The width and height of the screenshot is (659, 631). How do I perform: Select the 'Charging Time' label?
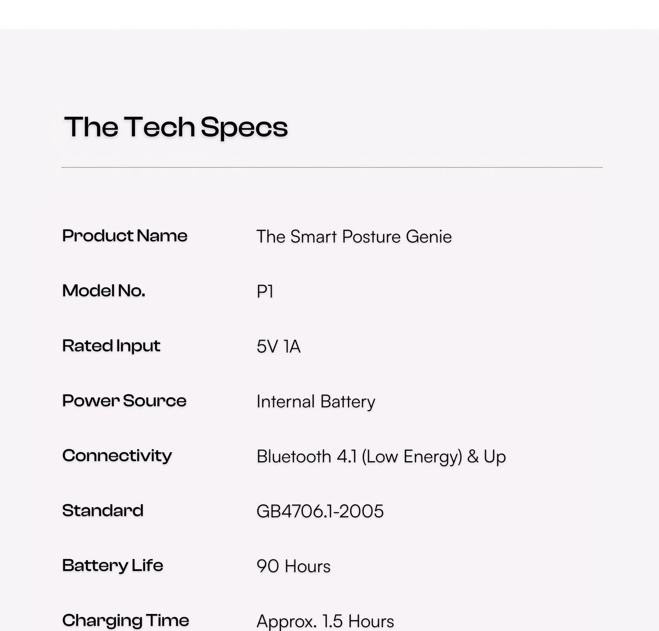click(x=126, y=621)
